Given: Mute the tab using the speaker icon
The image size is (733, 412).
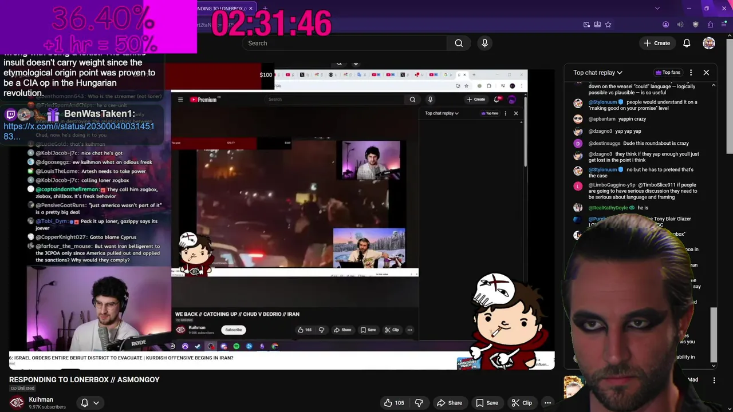Looking at the screenshot, I should [680, 25].
